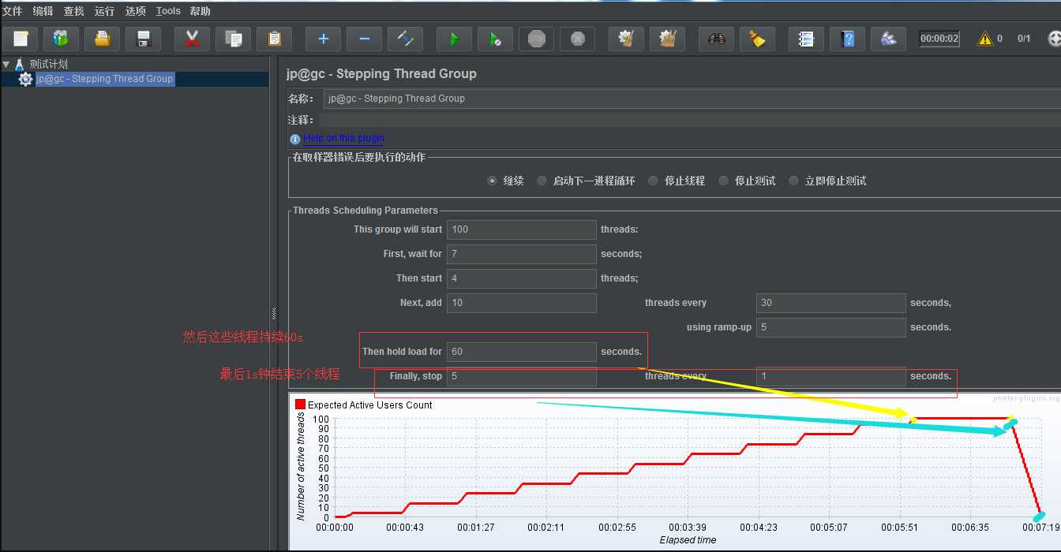Click the round icon beside the 0/1 counter
This screenshot has height=552, width=1061.
tap(1054, 39)
